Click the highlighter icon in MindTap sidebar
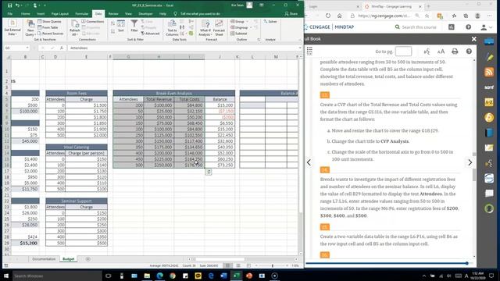The height and width of the screenshot is (281, 500). [489, 57]
